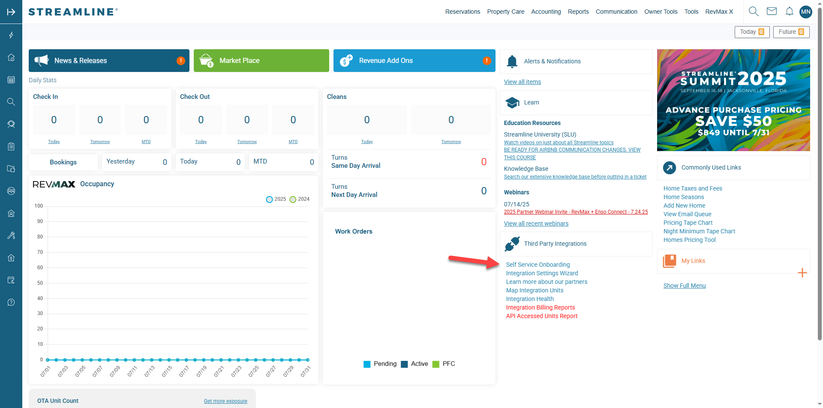Screen dimensions: 823x408
Task: Click the Alerts & Notifications bell icon
Action: point(512,62)
